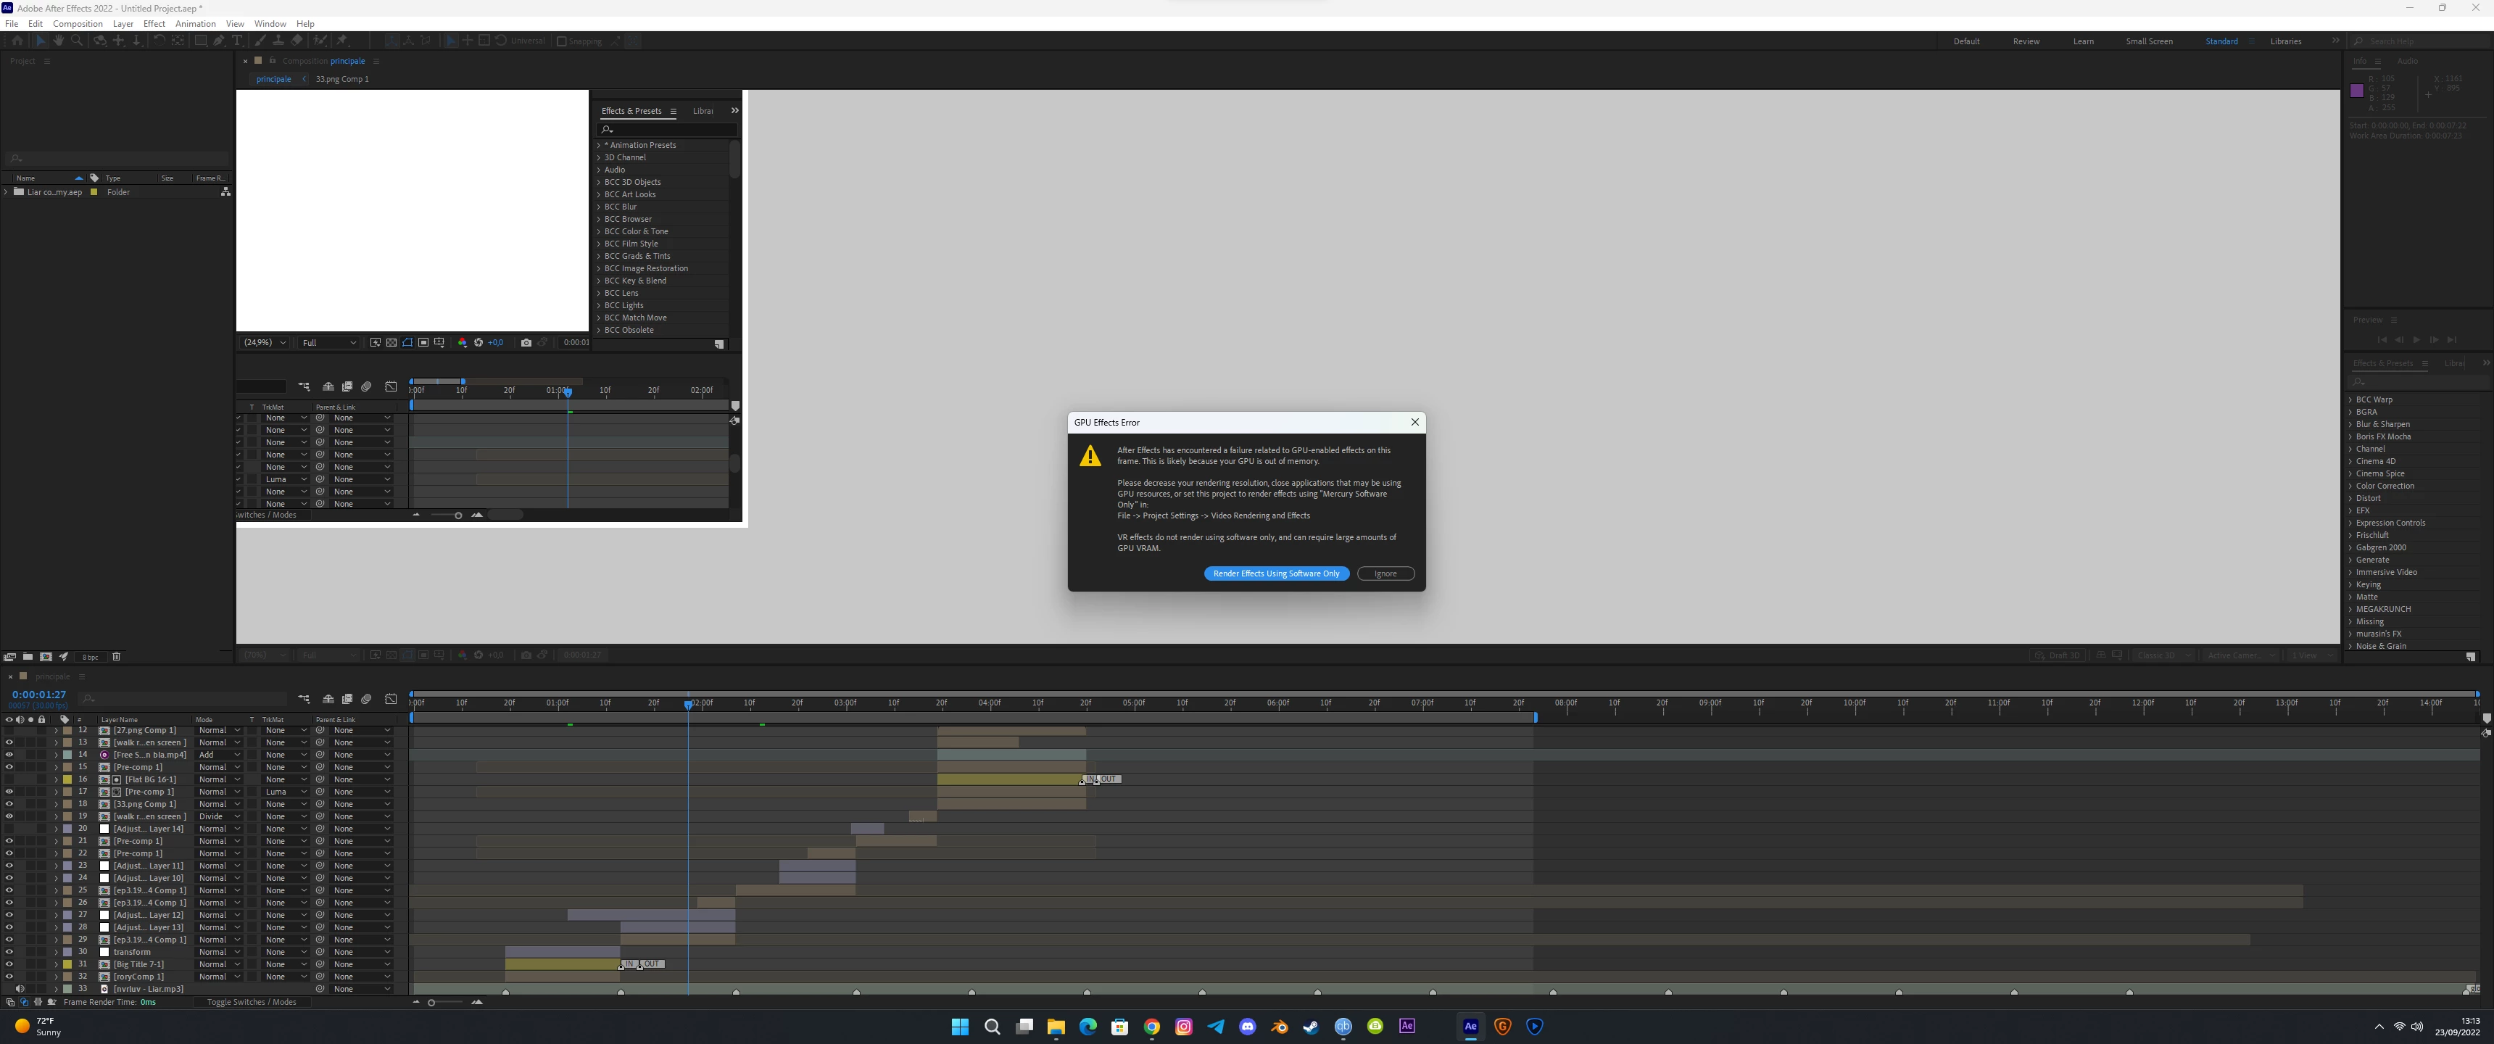Viewport: 2494px width, 1044px height.
Task: Select the Puppet Pin tool
Action: click(341, 41)
